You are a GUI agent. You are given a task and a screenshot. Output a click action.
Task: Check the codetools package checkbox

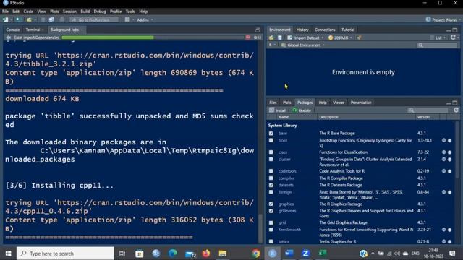[x=271, y=171]
